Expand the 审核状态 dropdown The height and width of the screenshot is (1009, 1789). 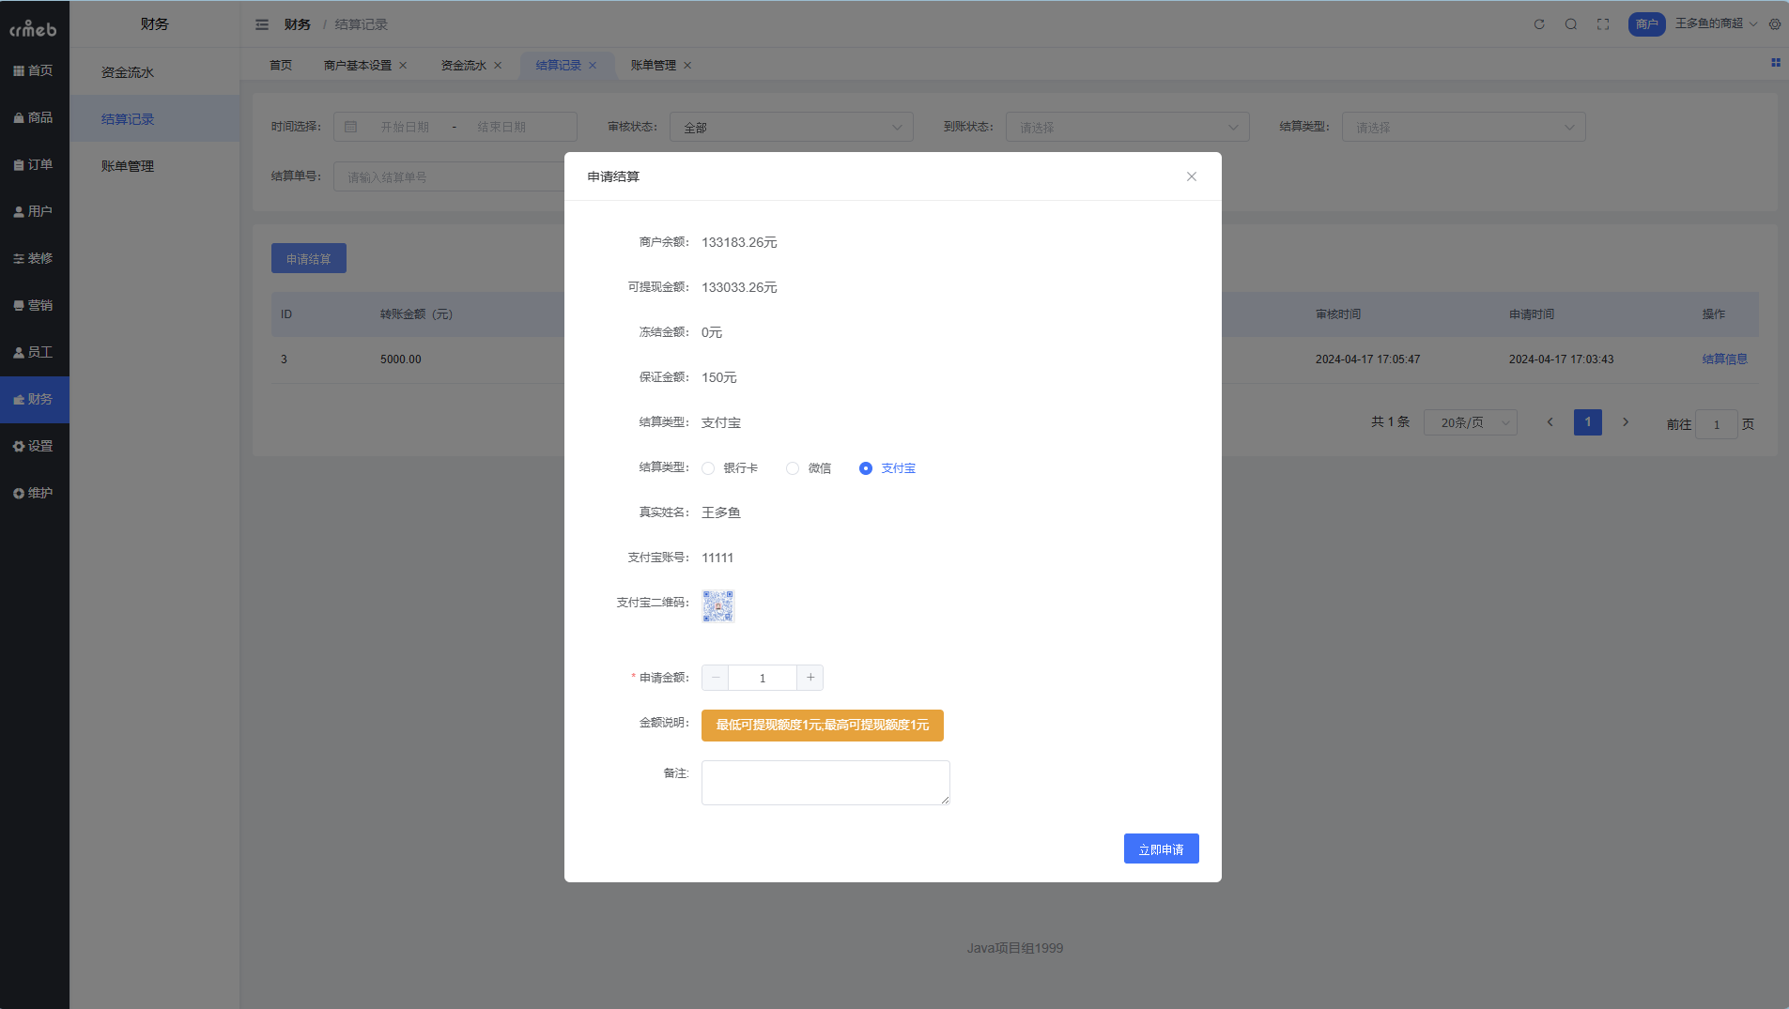pos(791,128)
